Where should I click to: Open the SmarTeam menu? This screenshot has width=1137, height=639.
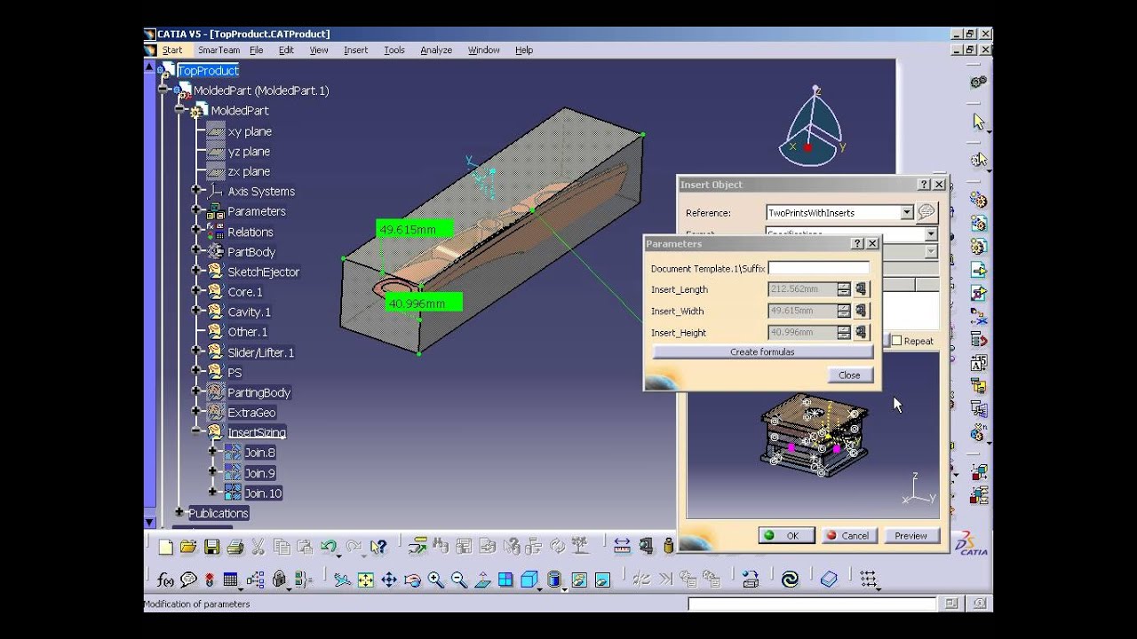[219, 51]
